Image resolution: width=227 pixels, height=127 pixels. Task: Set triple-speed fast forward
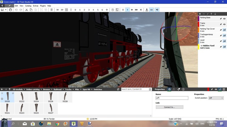point(136,10)
